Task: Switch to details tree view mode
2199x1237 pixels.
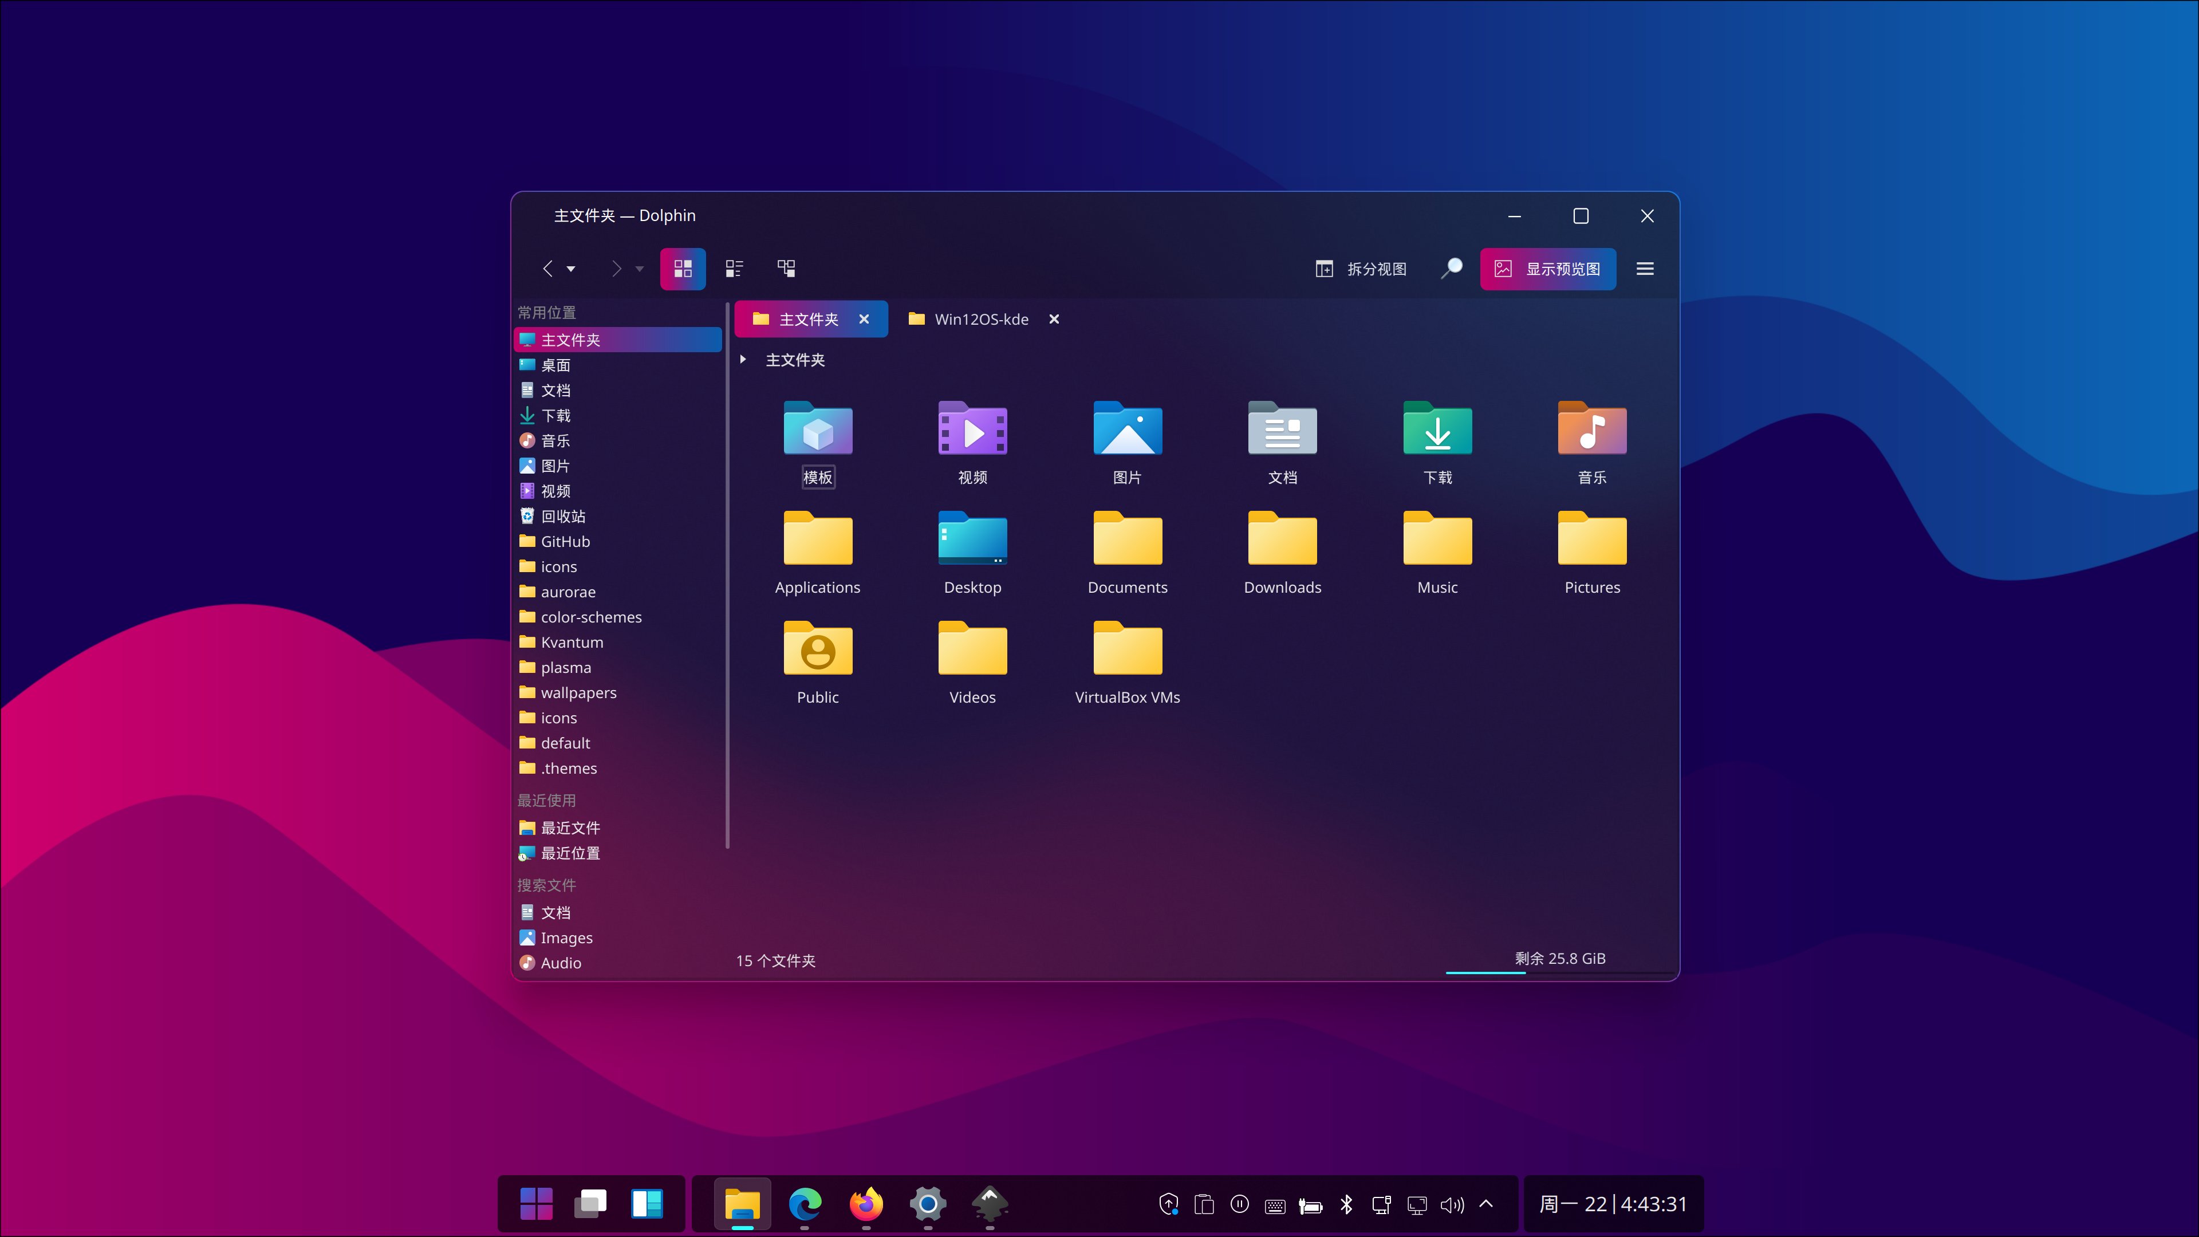Action: point(786,269)
